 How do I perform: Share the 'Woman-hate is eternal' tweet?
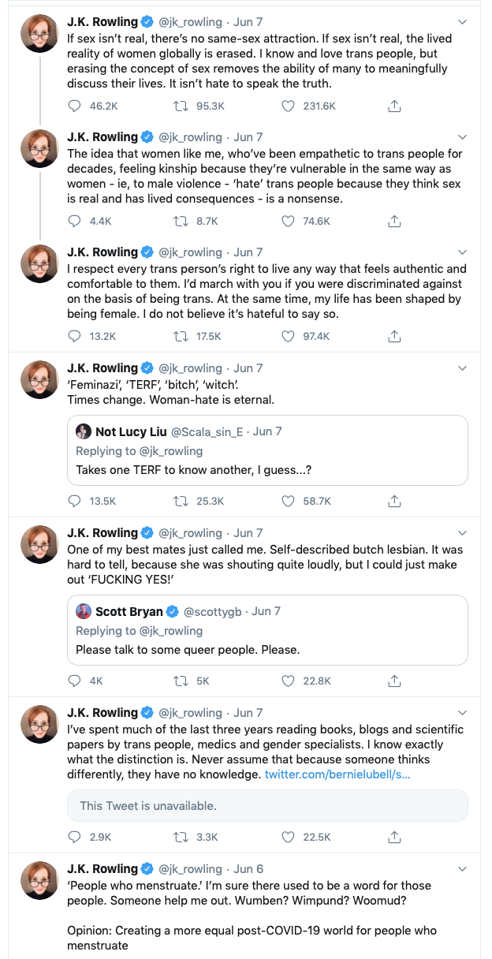point(395,501)
